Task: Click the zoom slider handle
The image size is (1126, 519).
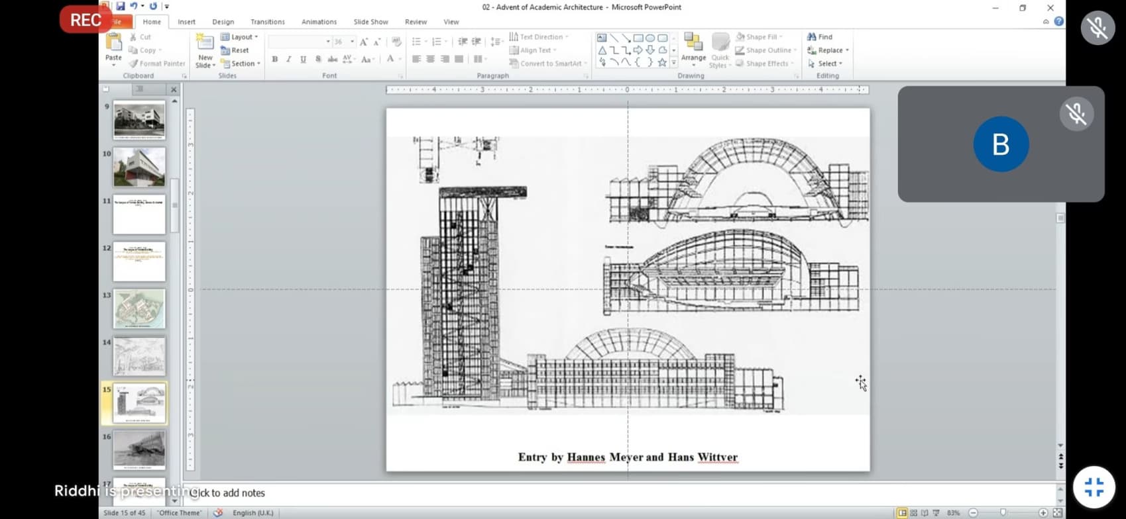Action: (x=1003, y=512)
